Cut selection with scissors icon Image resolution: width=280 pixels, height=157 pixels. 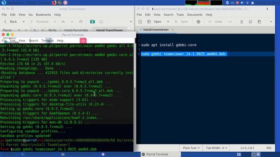click(x=241, y=21)
